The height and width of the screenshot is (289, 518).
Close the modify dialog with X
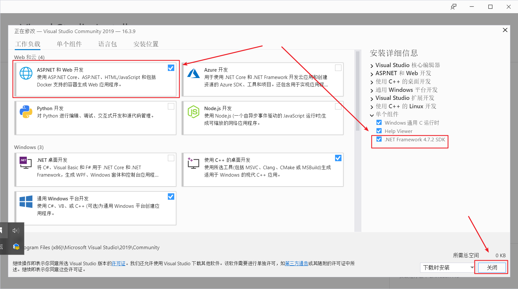click(x=505, y=30)
